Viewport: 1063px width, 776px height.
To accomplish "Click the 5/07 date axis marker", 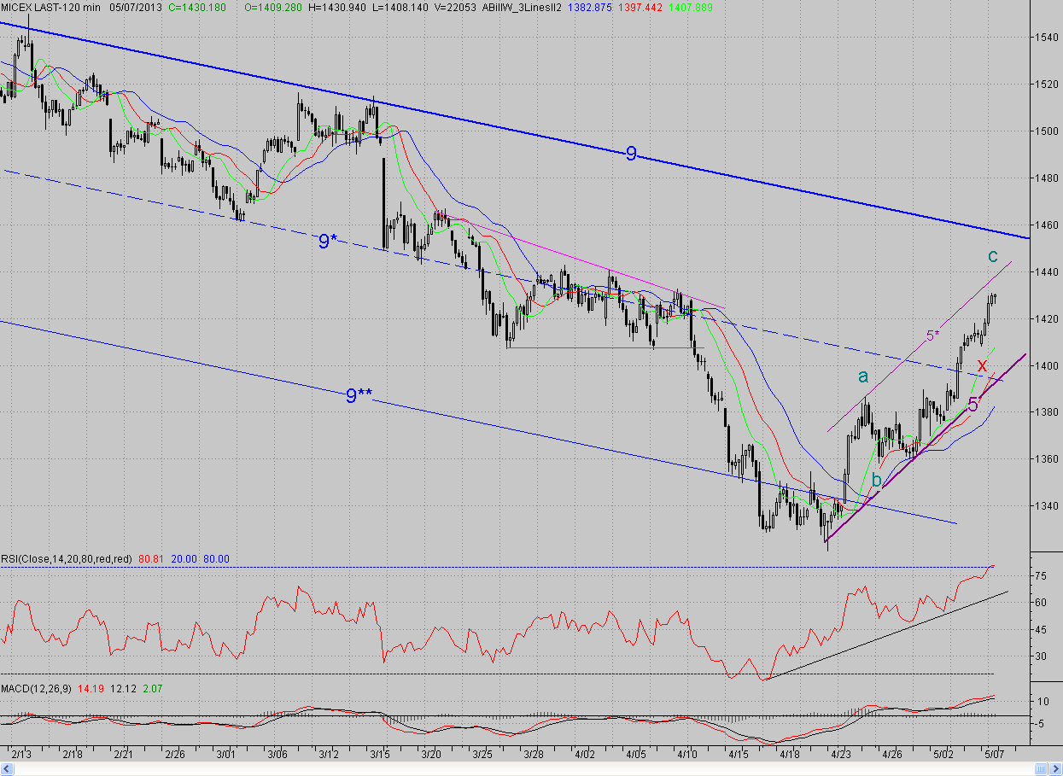I will (x=994, y=755).
